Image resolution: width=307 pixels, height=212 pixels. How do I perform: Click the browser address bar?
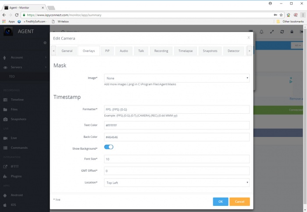point(149,15)
